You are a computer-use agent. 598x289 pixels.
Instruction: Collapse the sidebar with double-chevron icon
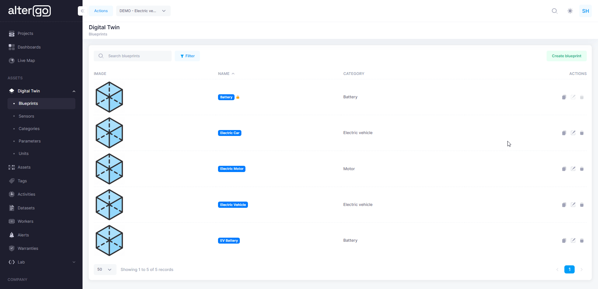[82, 11]
